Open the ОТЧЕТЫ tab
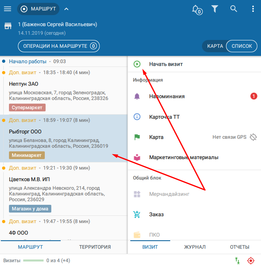This screenshot has height=266, width=261. click(239, 247)
